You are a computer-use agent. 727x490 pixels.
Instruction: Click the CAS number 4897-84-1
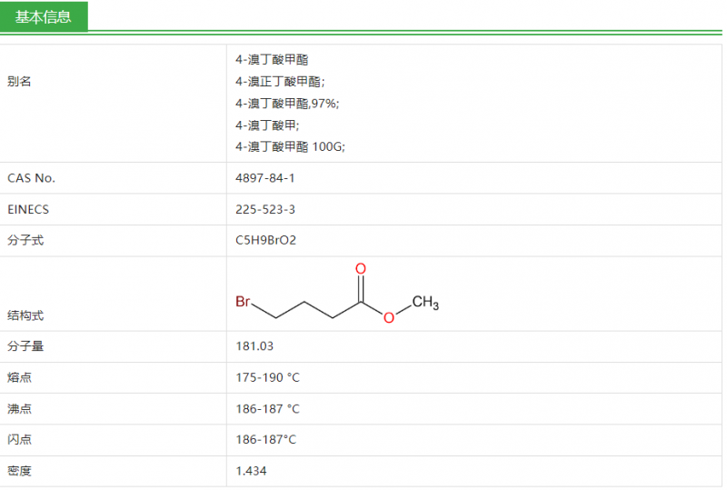265,178
